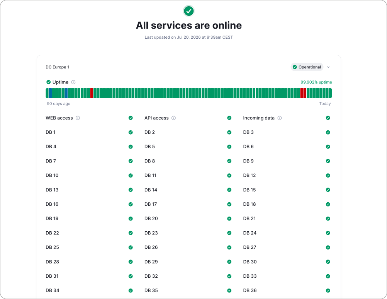The height and width of the screenshot is (299, 387).
Task: Click the green status check for DB 20
Action: [229, 219]
